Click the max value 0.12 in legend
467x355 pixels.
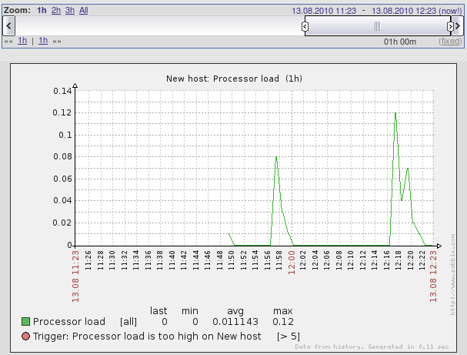pos(283,322)
